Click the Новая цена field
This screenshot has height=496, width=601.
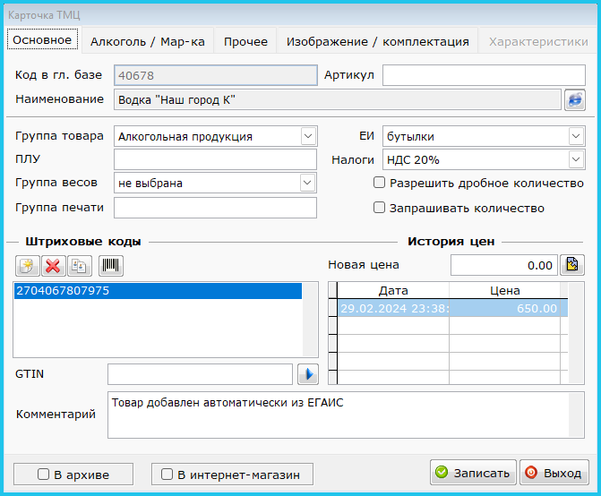(503, 265)
